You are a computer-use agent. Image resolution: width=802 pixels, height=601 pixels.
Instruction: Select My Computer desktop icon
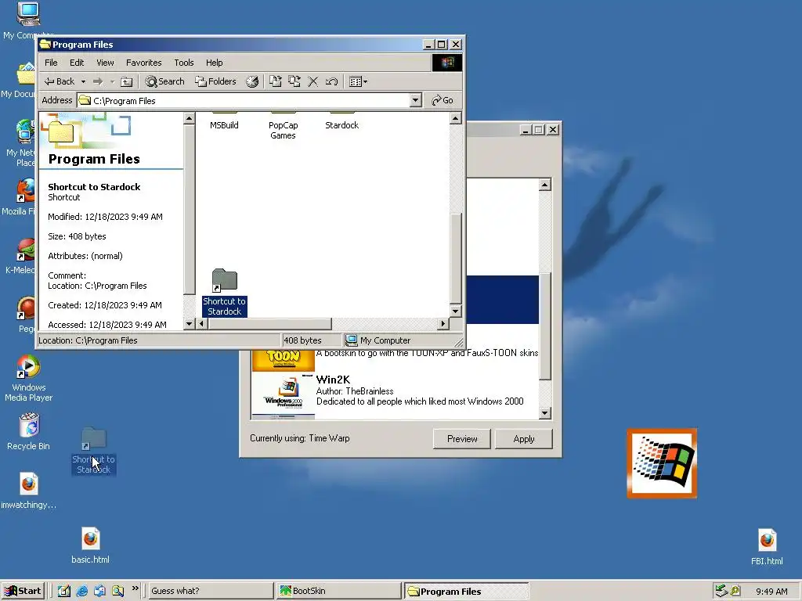coord(27,20)
